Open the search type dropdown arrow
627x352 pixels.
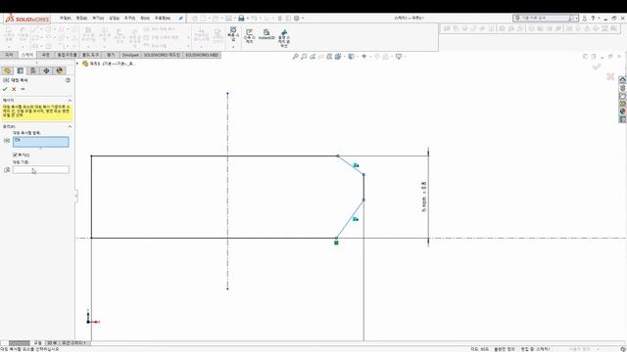pyautogui.click(x=577, y=19)
